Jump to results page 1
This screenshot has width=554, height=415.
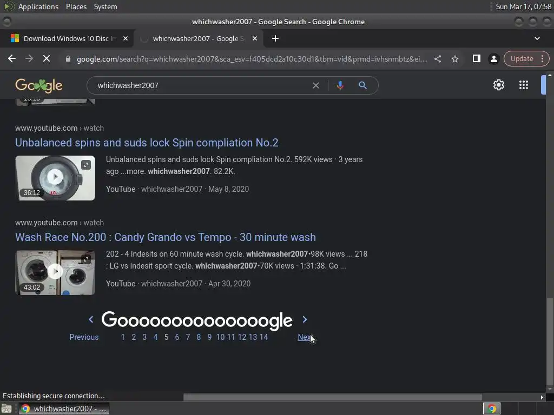123,337
